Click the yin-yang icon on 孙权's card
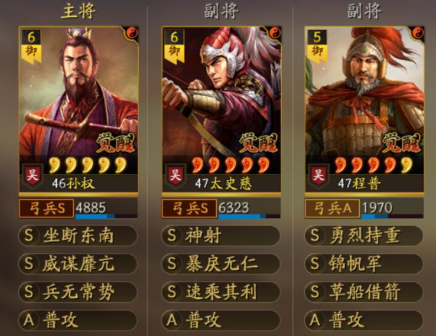The width and height of the screenshot is (436, 336). click(132, 33)
